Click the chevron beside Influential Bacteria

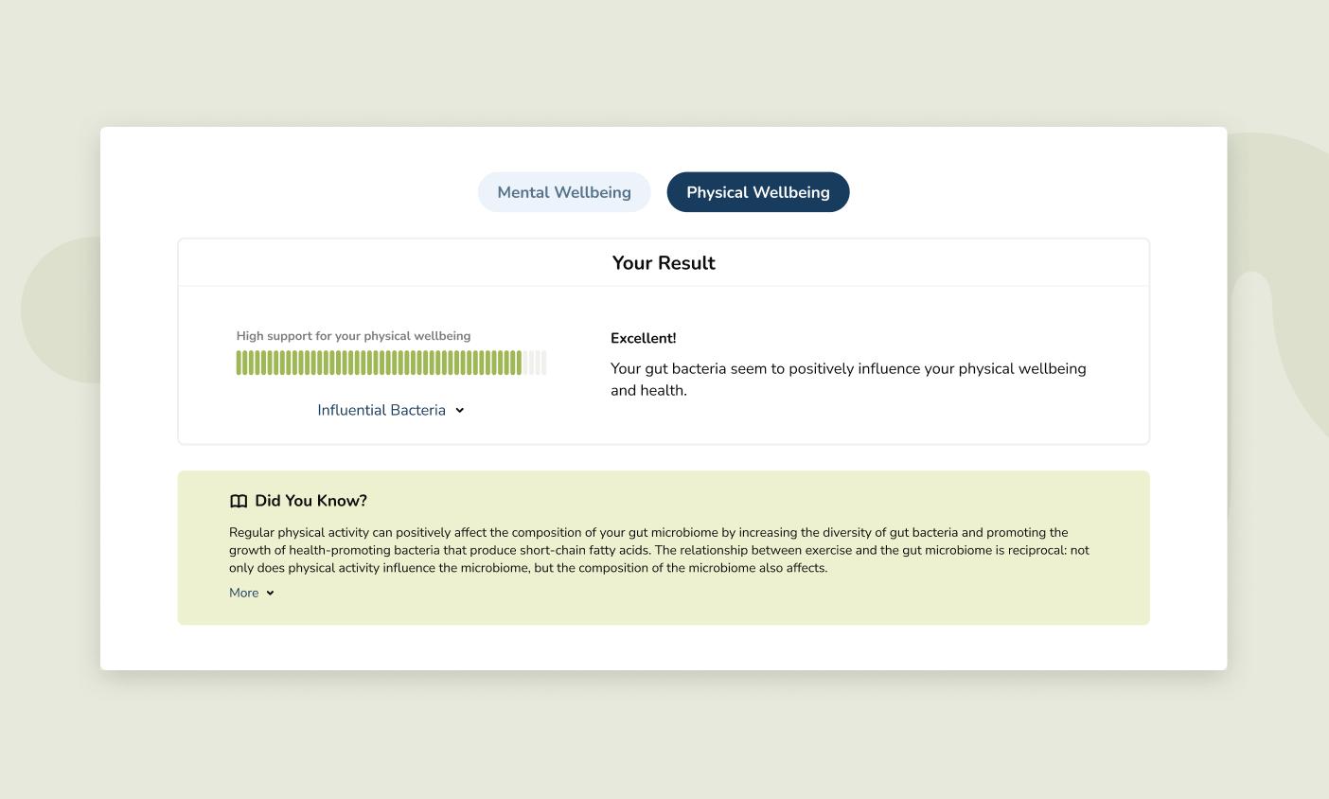pos(460,410)
